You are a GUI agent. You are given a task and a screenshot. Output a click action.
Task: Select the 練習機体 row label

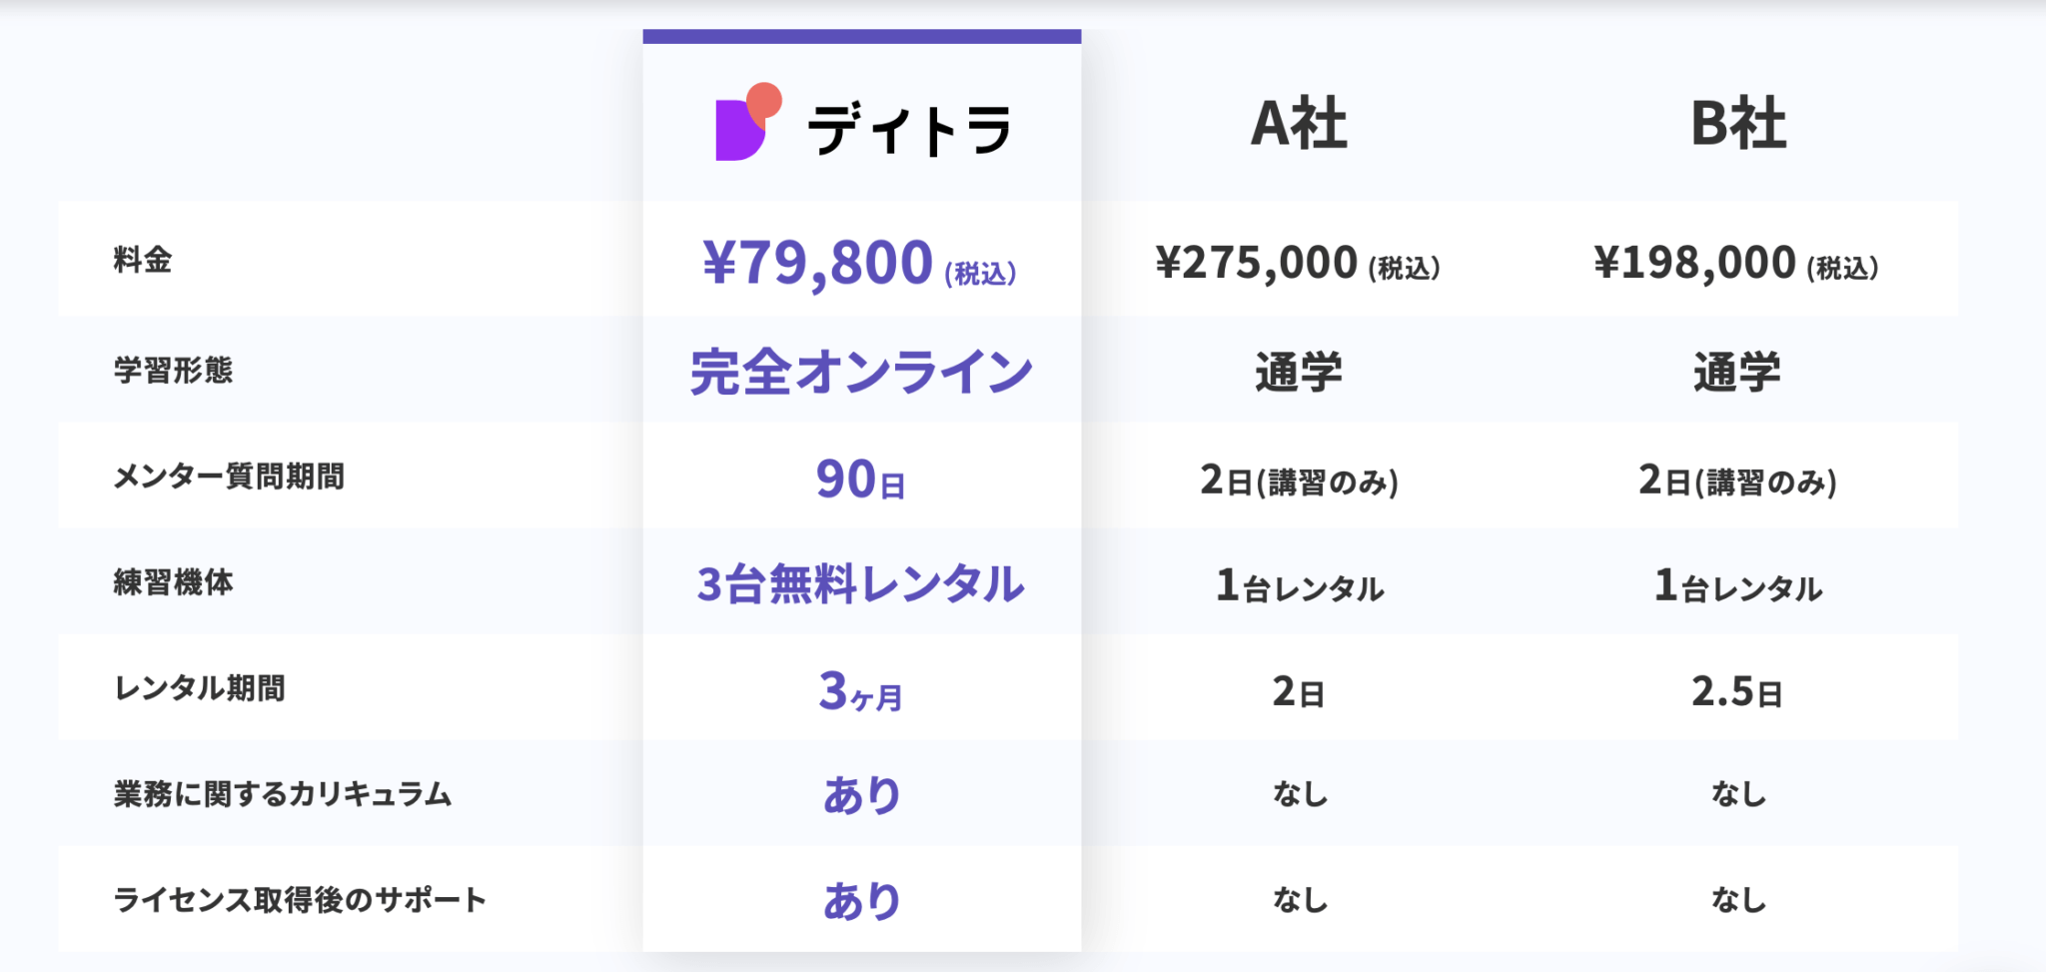(173, 582)
